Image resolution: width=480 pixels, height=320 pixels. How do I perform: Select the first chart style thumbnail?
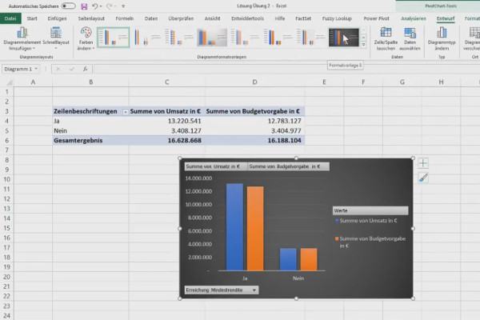[x=114, y=38]
